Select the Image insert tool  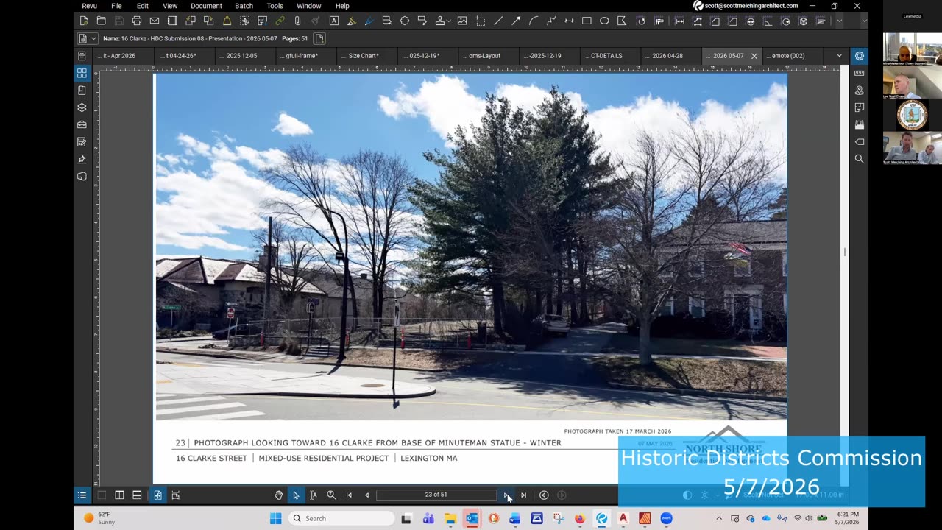[462, 21]
